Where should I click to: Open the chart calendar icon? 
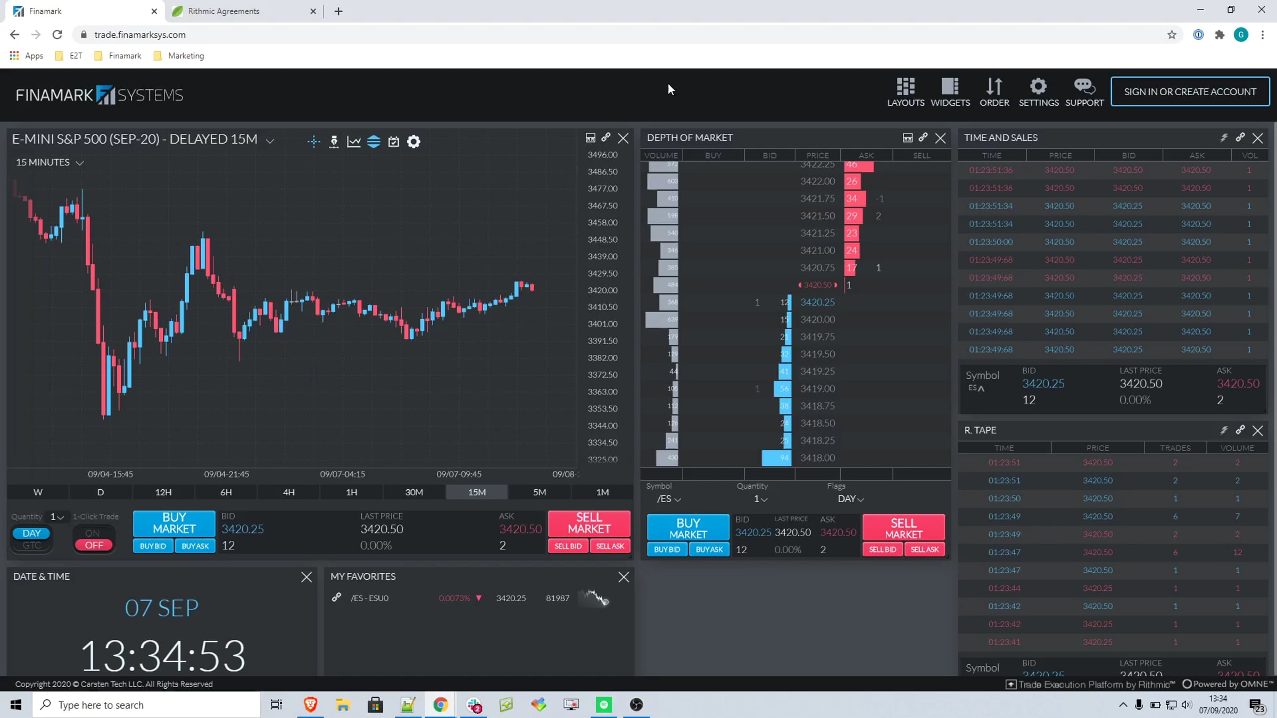pos(394,141)
